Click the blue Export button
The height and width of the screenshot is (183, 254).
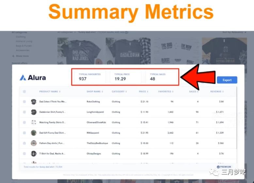227,80
